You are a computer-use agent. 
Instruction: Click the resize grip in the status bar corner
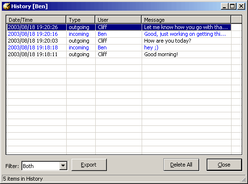pyautogui.click(x=243, y=179)
